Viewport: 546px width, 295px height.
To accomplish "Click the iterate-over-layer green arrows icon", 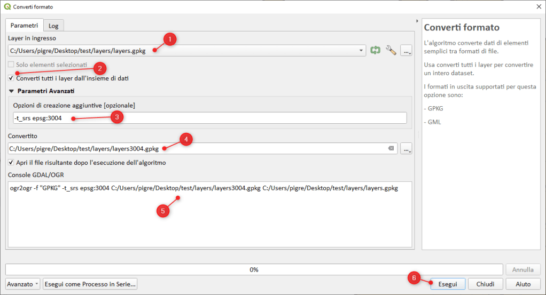I will (x=376, y=50).
